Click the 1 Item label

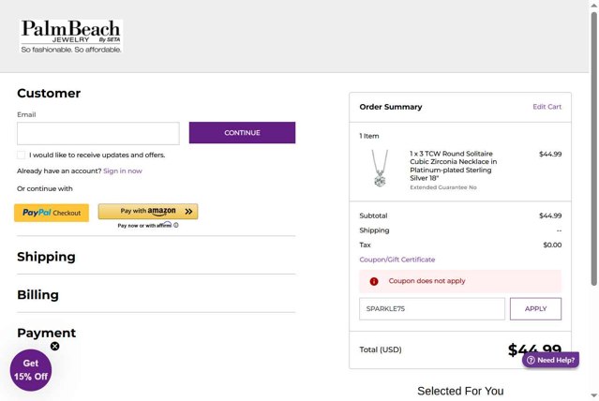coord(369,136)
